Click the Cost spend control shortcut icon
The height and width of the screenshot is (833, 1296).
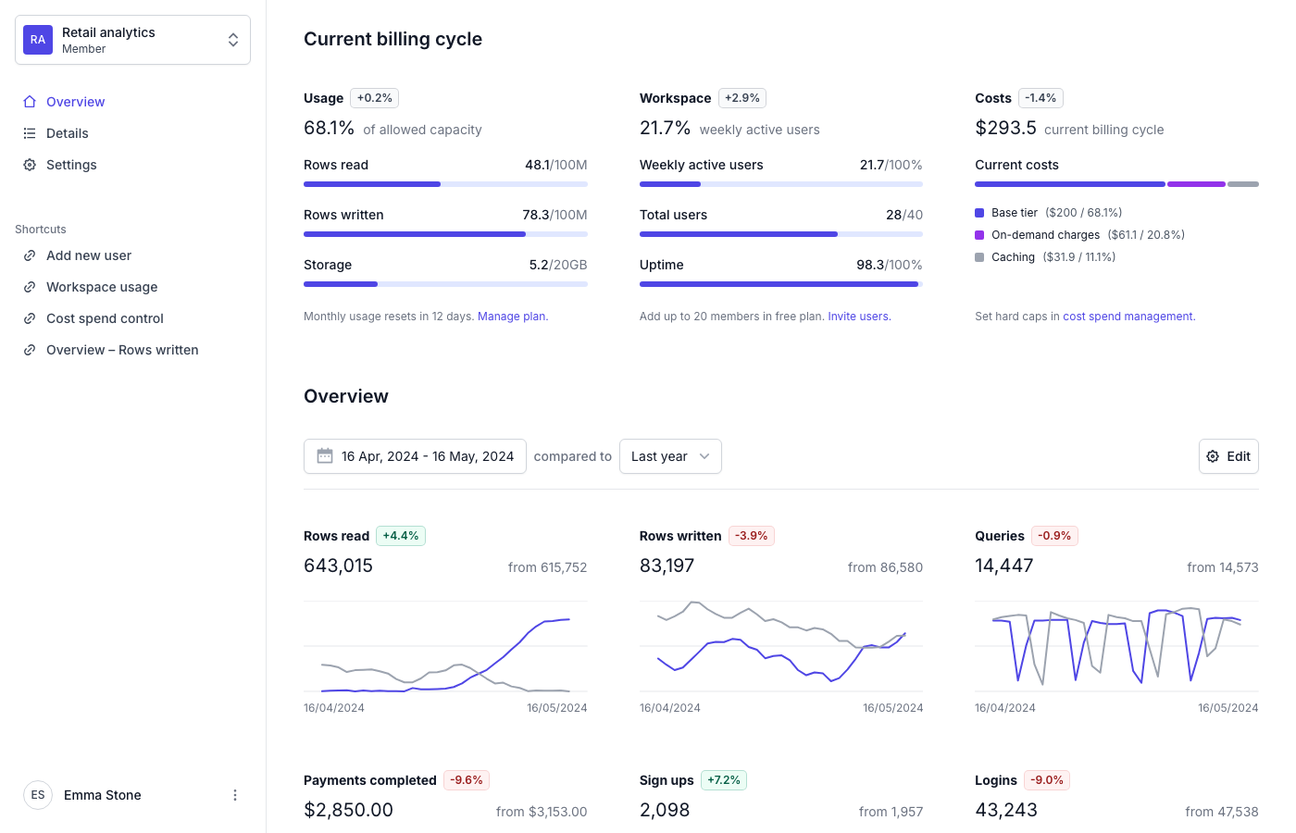(31, 318)
